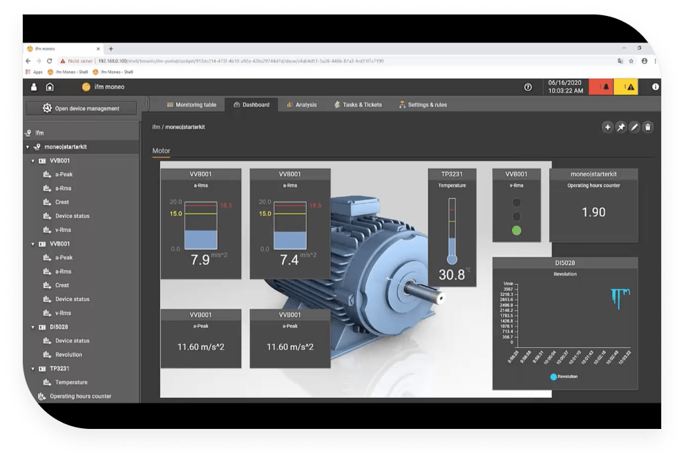Click the gear icon for device management

(47, 108)
